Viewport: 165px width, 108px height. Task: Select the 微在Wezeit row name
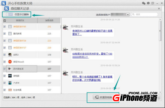coord(19,62)
